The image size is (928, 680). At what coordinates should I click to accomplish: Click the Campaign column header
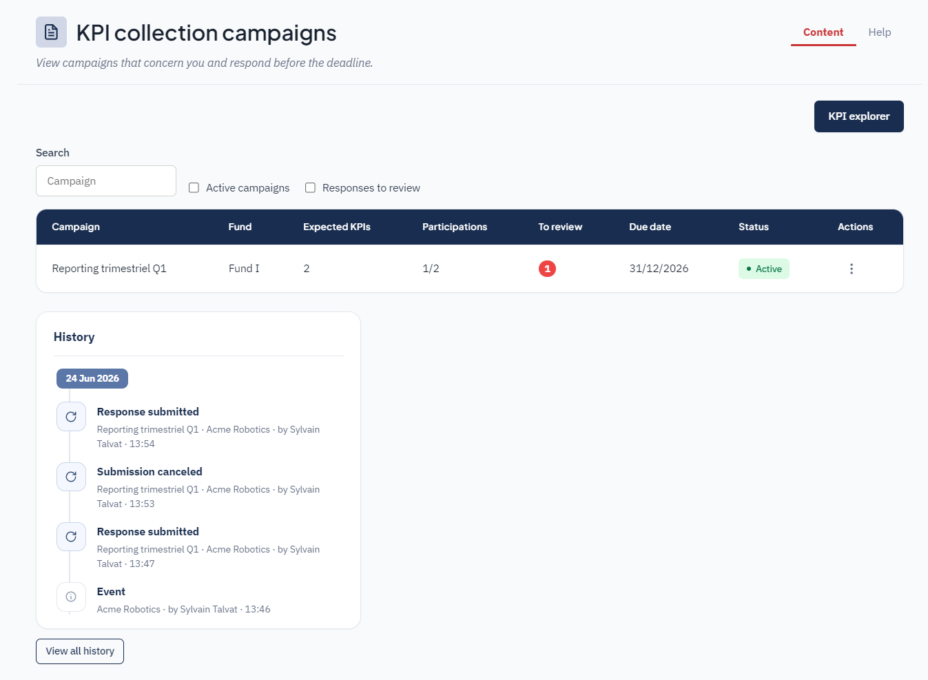tap(76, 227)
